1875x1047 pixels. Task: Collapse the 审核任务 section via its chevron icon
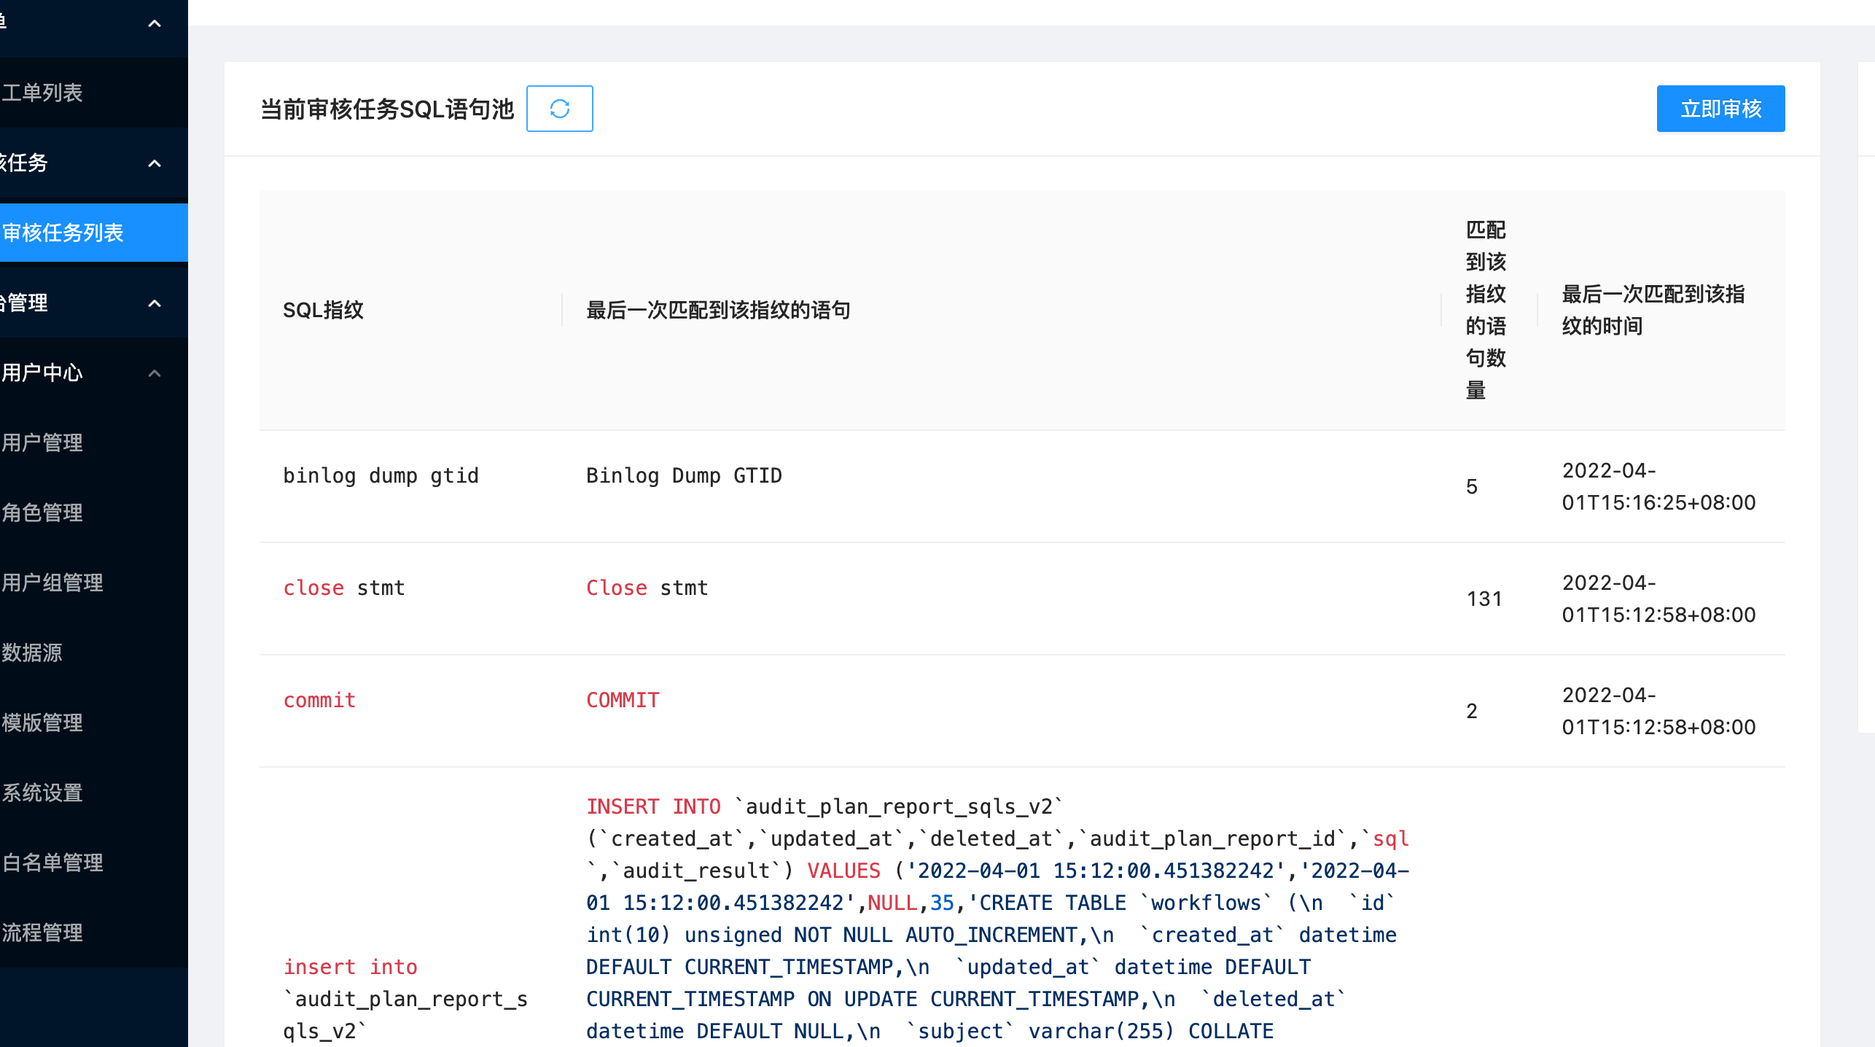[154, 163]
